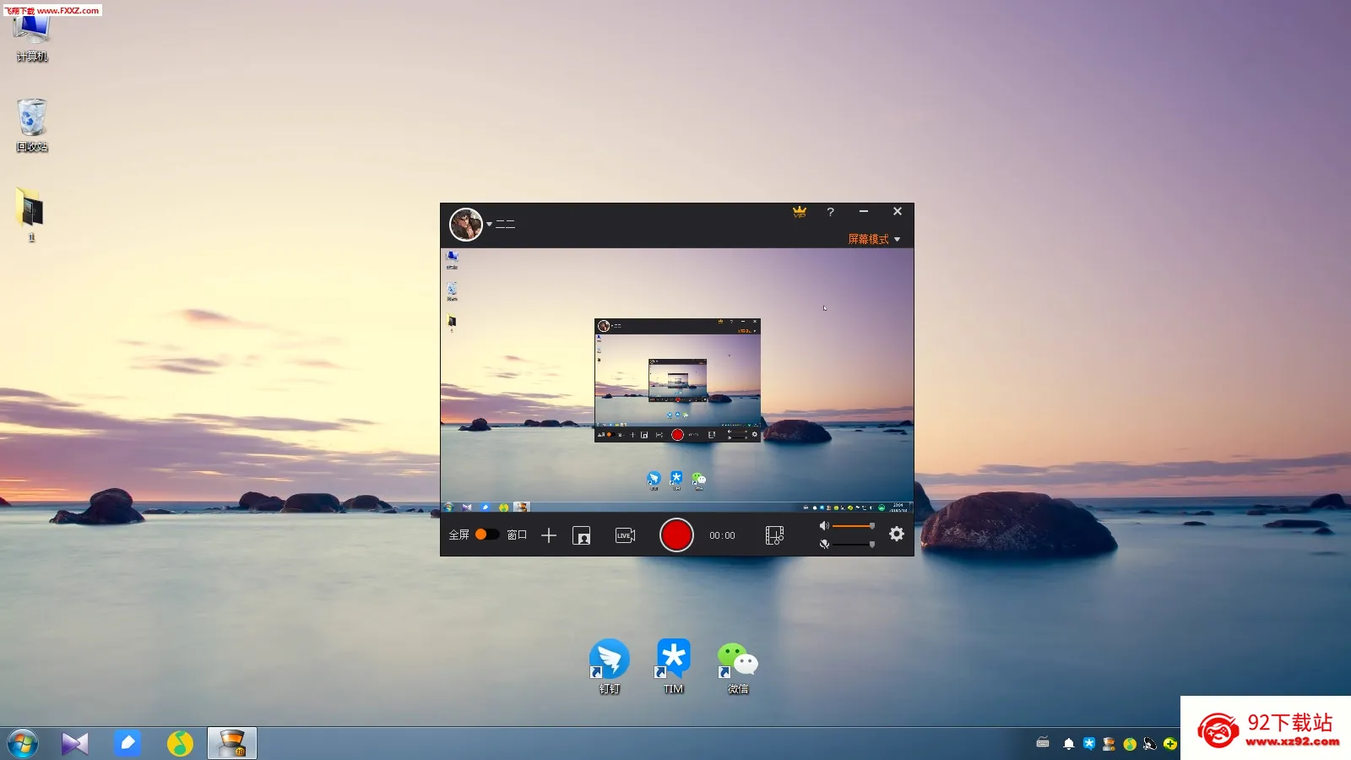The image size is (1351, 760).
Task: Select the 回收站 Recycle Bin icon
Action: coord(32,125)
